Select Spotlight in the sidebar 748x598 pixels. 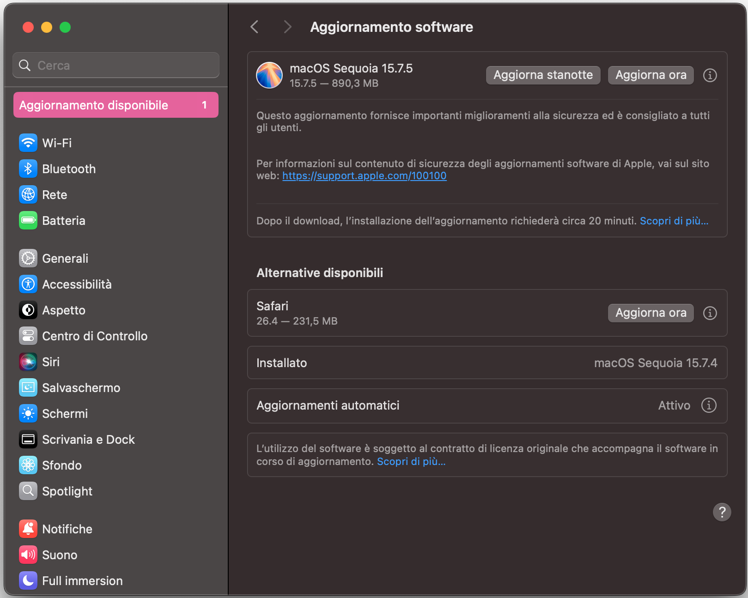pos(67,491)
